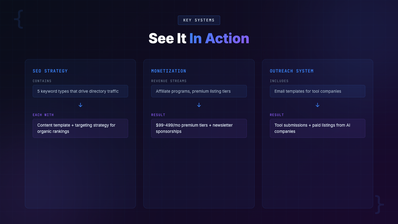The width and height of the screenshot is (398, 224).
Task: Click the $99-499/mo premium tiers box
Action: 199,128
